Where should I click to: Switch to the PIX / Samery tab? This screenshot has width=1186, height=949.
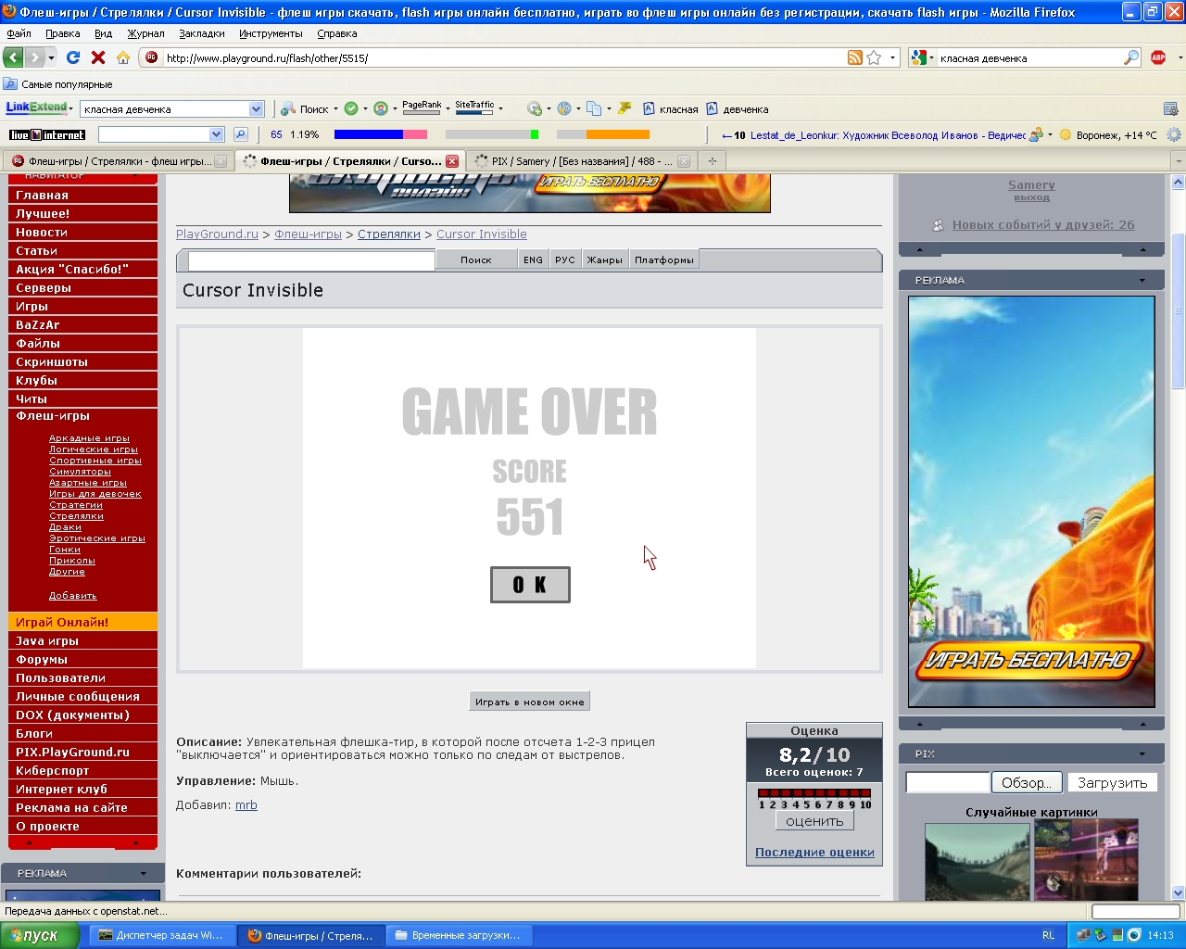(580, 161)
